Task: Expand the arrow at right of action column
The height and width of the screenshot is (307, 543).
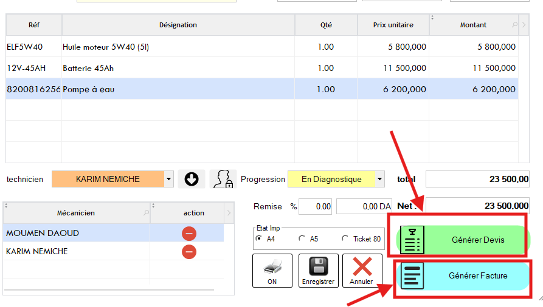Action: pyautogui.click(x=229, y=213)
